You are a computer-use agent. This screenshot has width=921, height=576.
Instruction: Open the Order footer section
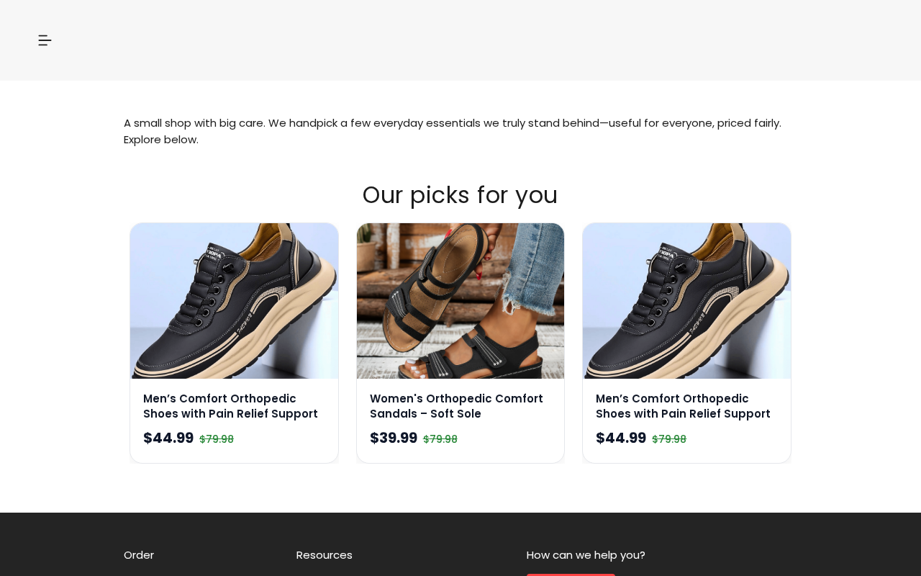[x=139, y=555]
